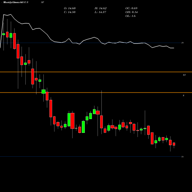The height and width of the screenshot is (192, 192).
Task: Click the last red candlestick on the right
Action: (x=174, y=144)
